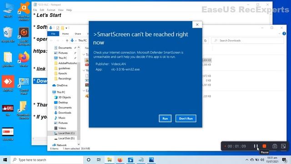
Task: Open taskbar clock showing 15/07/2021
Action: pyautogui.click(x=272, y=160)
